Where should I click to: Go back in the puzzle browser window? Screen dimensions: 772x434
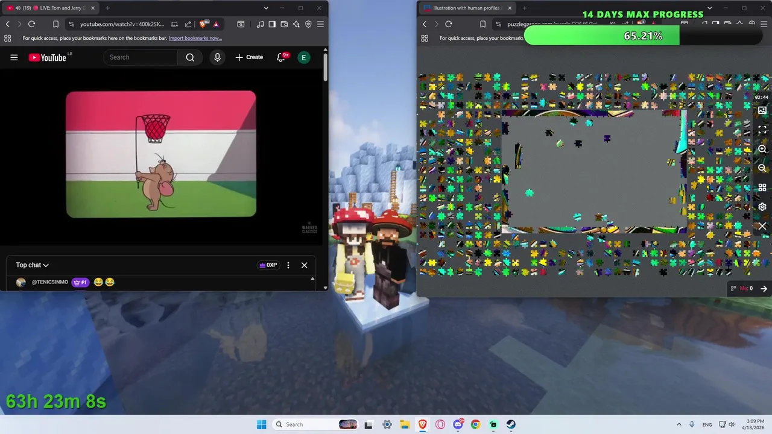click(x=425, y=24)
